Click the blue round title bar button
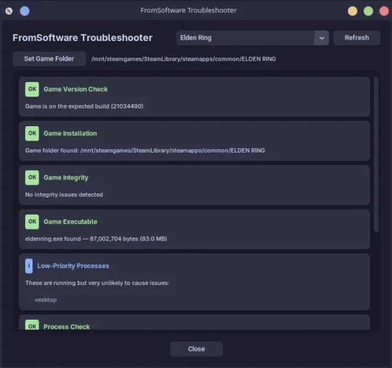 pos(24,11)
